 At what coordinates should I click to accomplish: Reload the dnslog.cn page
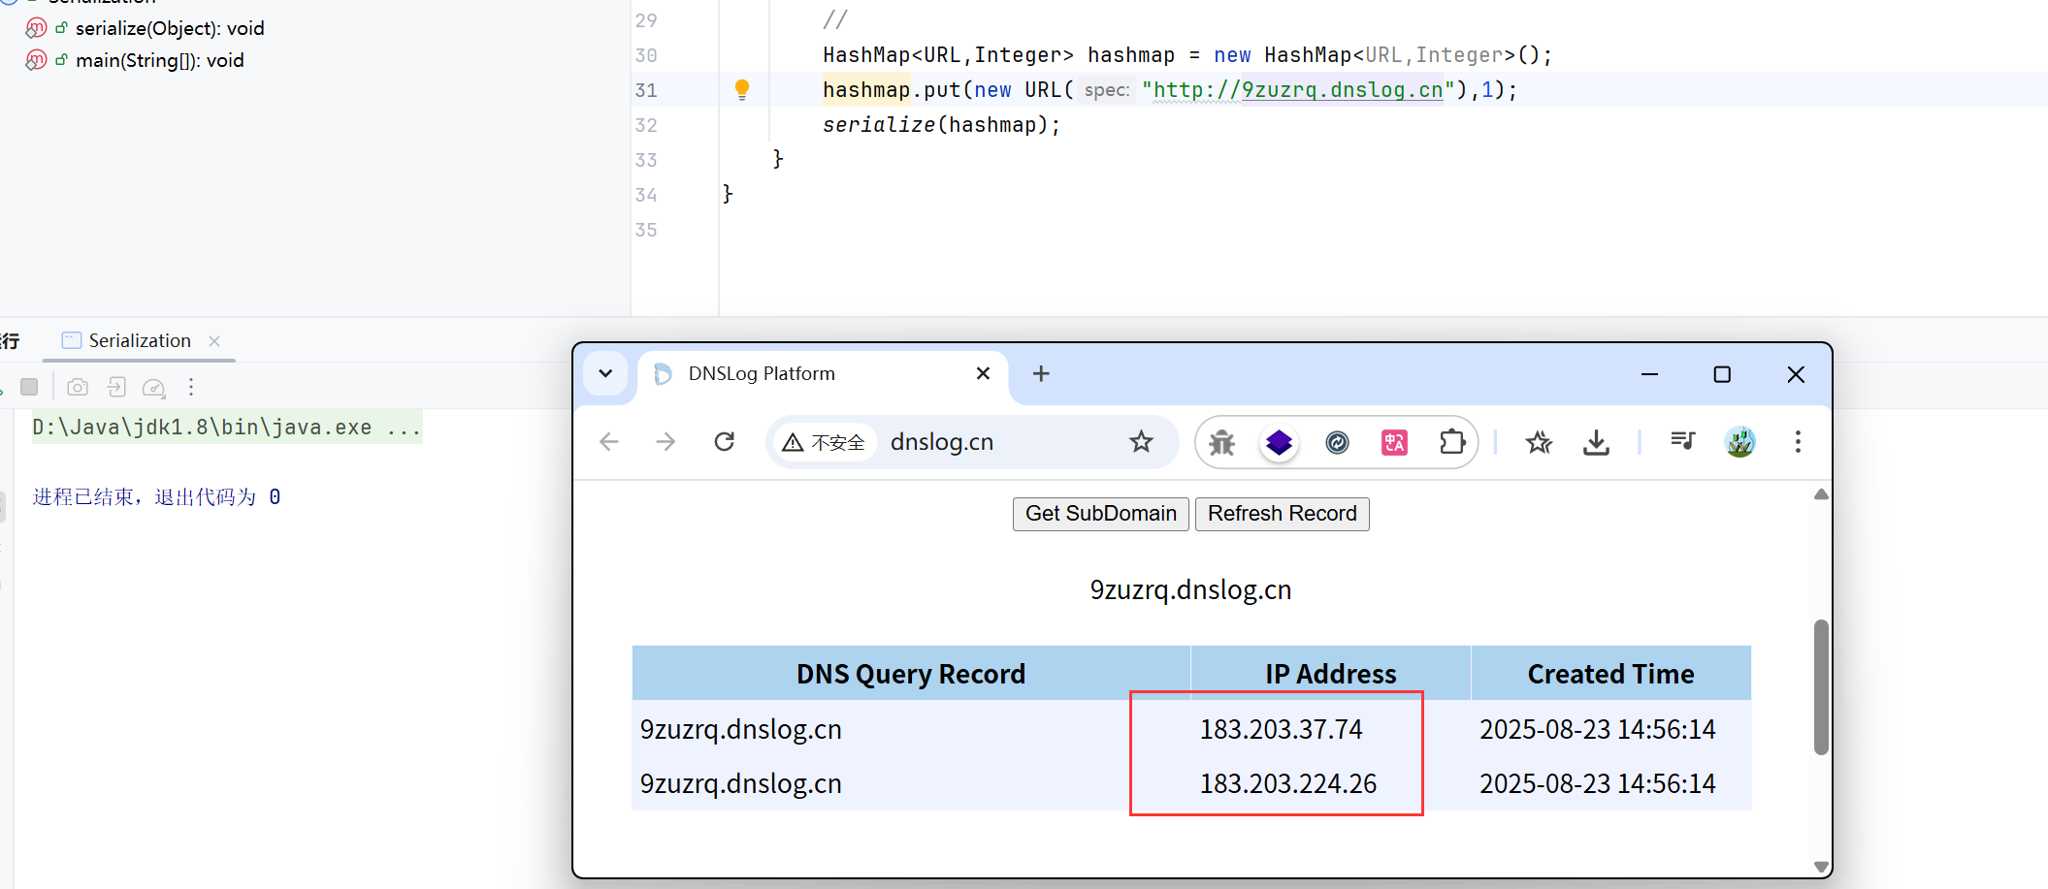725,442
